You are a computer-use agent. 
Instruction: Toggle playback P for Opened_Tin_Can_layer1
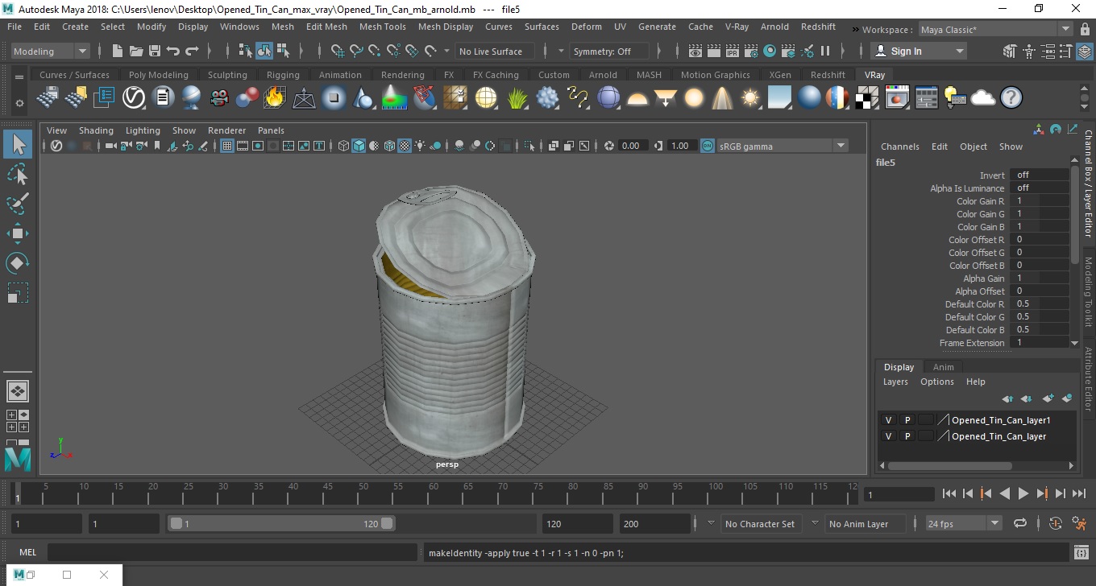coord(907,420)
